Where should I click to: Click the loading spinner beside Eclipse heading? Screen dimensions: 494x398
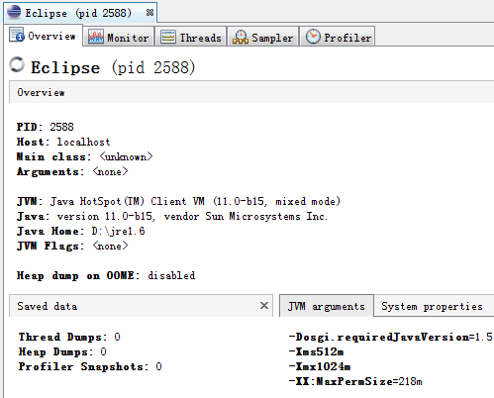coord(17,64)
